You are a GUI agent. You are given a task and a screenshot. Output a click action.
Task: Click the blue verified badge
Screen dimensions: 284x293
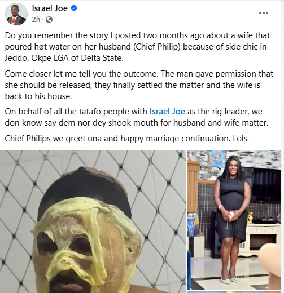pyautogui.click(x=74, y=8)
